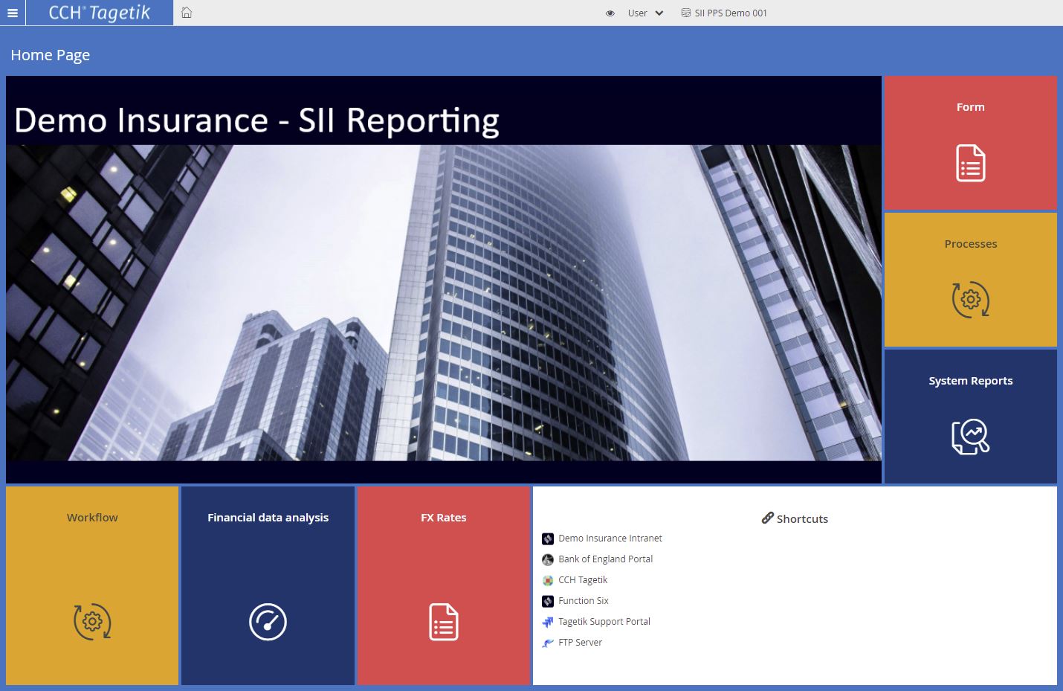1063x691 pixels.
Task: Visit the Tagetik Support Portal link
Action: (604, 622)
